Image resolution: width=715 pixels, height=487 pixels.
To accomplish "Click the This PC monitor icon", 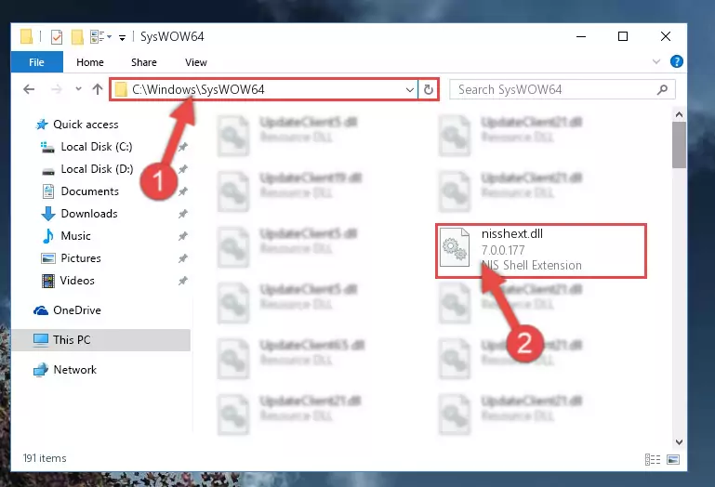I will click(41, 340).
